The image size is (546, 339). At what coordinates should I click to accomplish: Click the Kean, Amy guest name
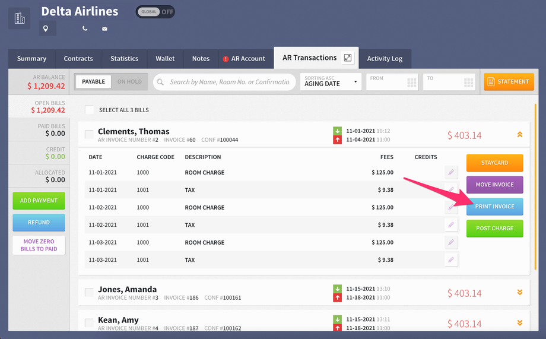(118, 320)
